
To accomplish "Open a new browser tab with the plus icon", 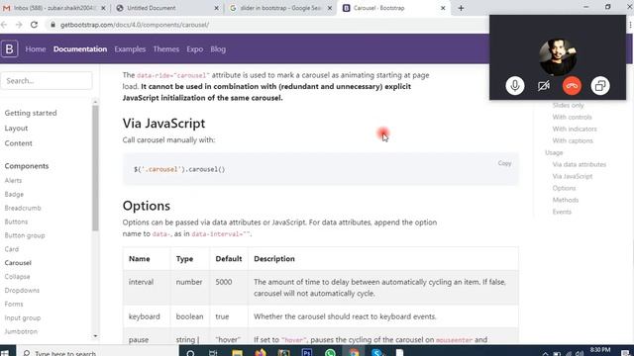I will click(x=461, y=8).
